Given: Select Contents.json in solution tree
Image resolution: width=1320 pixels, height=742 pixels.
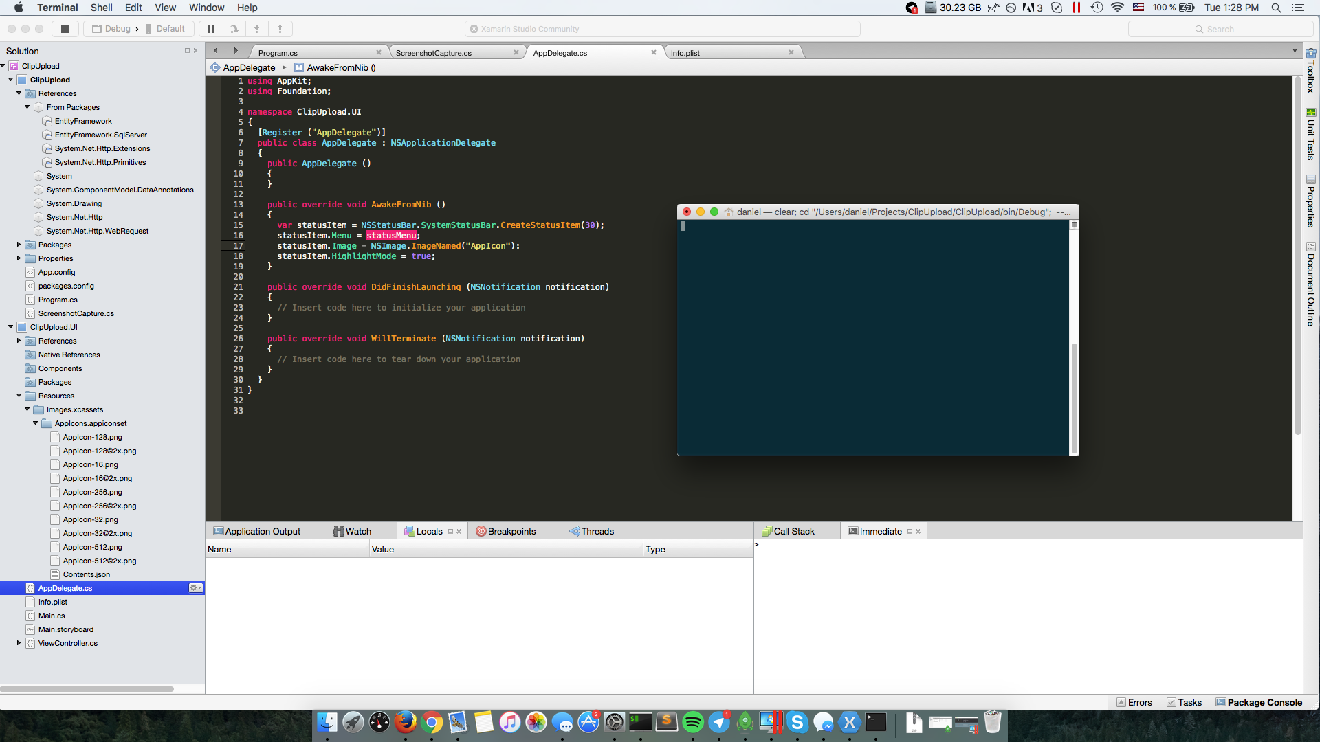Looking at the screenshot, I should tap(87, 574).
